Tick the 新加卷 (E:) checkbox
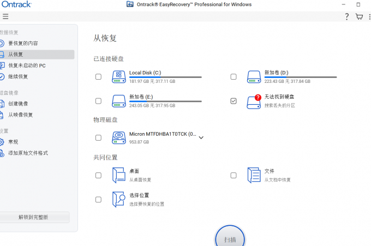 pyautogui.click(x=98, y=101)
